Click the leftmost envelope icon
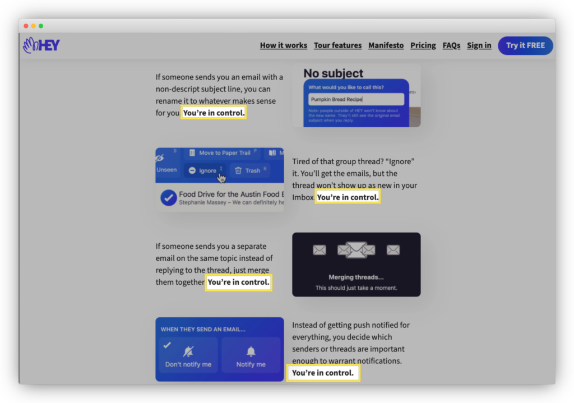This screenshot has width=574, height=403. 320,250
